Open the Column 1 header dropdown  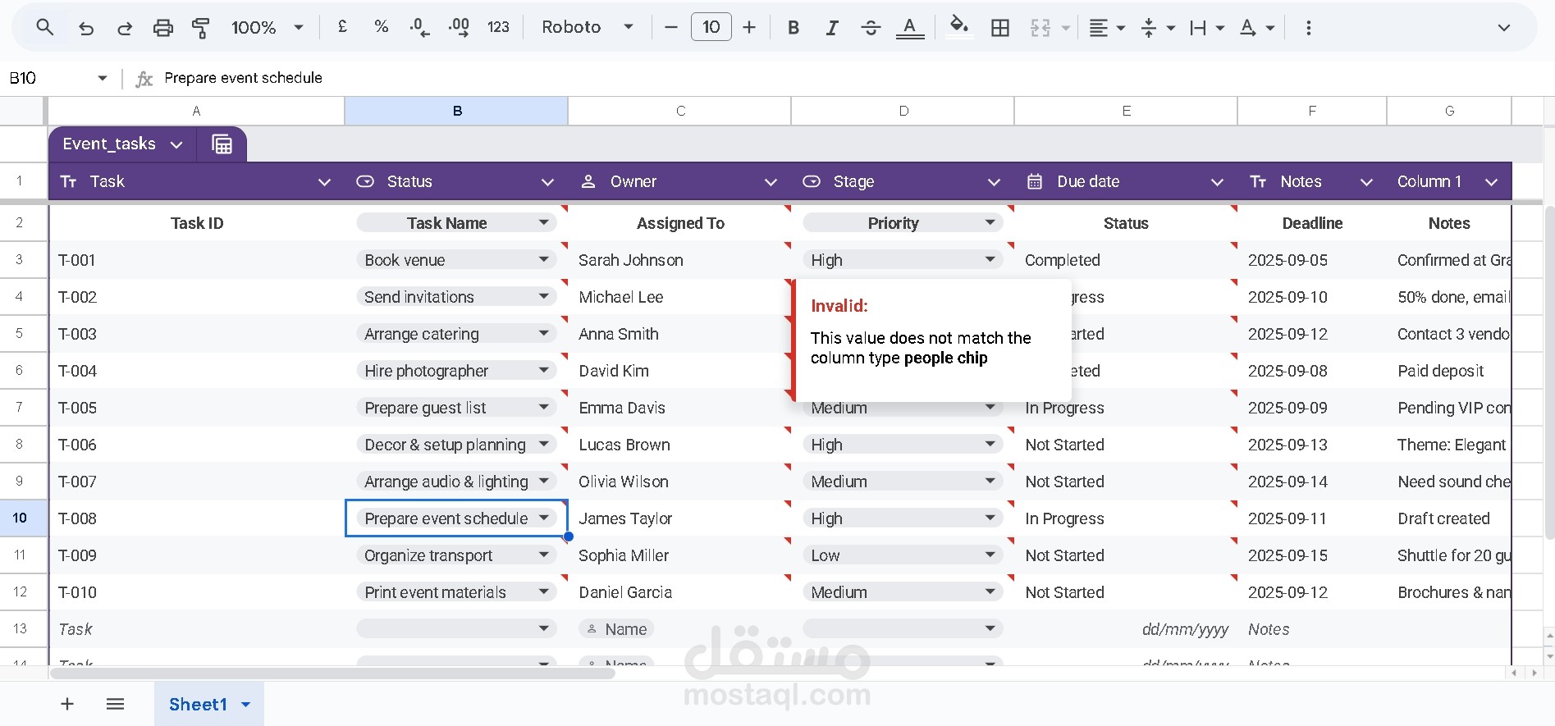click(1491, 182)
